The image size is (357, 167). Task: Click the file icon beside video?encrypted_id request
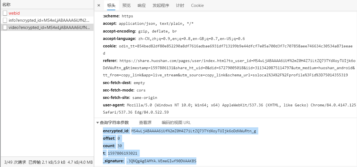pyautogui.click(x=5, y=28)
